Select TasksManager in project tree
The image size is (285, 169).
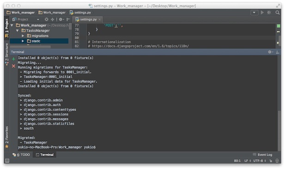(38, 30)
